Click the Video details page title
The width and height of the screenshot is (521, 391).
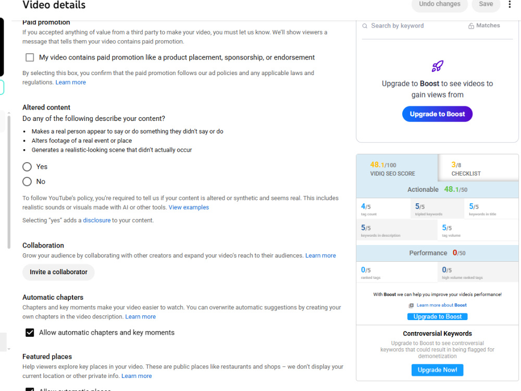click(x=54, y=5)
